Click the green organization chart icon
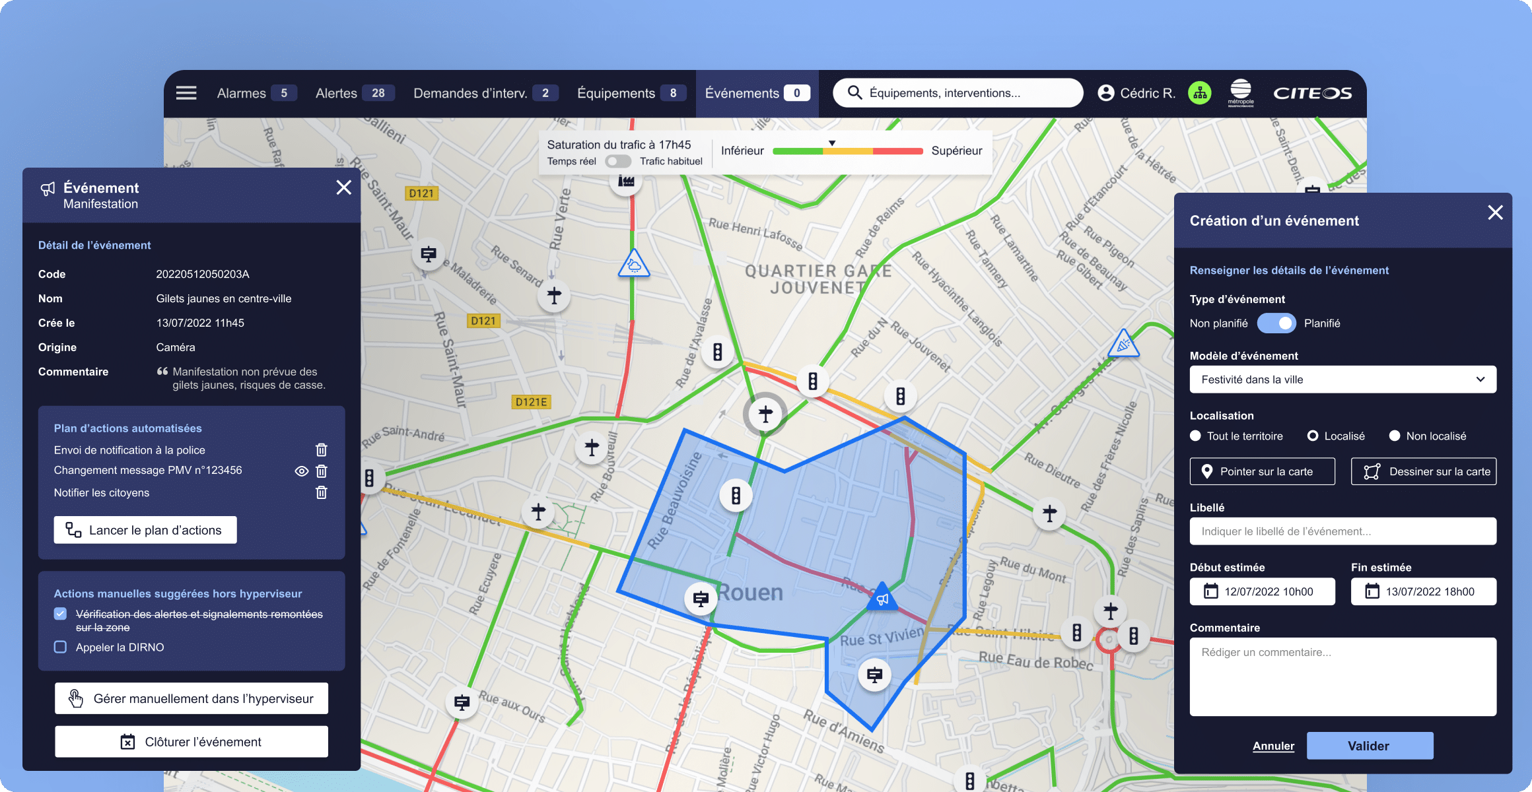Screen dimensions: 1532x792 1199,93
